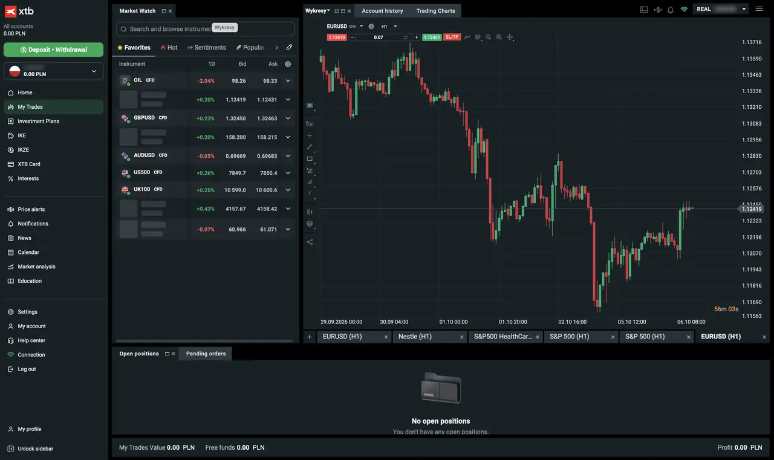The height and width of the screenshot is (460, 774).
Task: Expand the GBPUSD instrument row
Action: [288, 118]
